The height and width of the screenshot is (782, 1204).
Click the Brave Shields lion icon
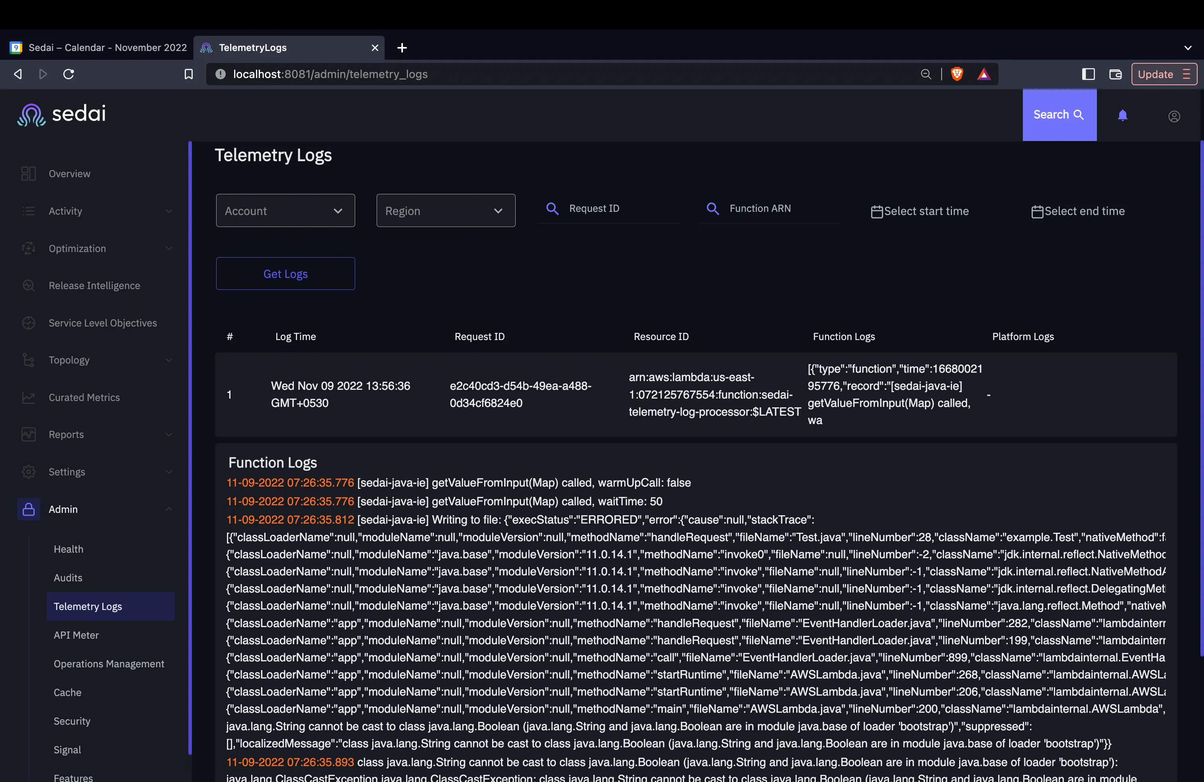click(957, 74)
